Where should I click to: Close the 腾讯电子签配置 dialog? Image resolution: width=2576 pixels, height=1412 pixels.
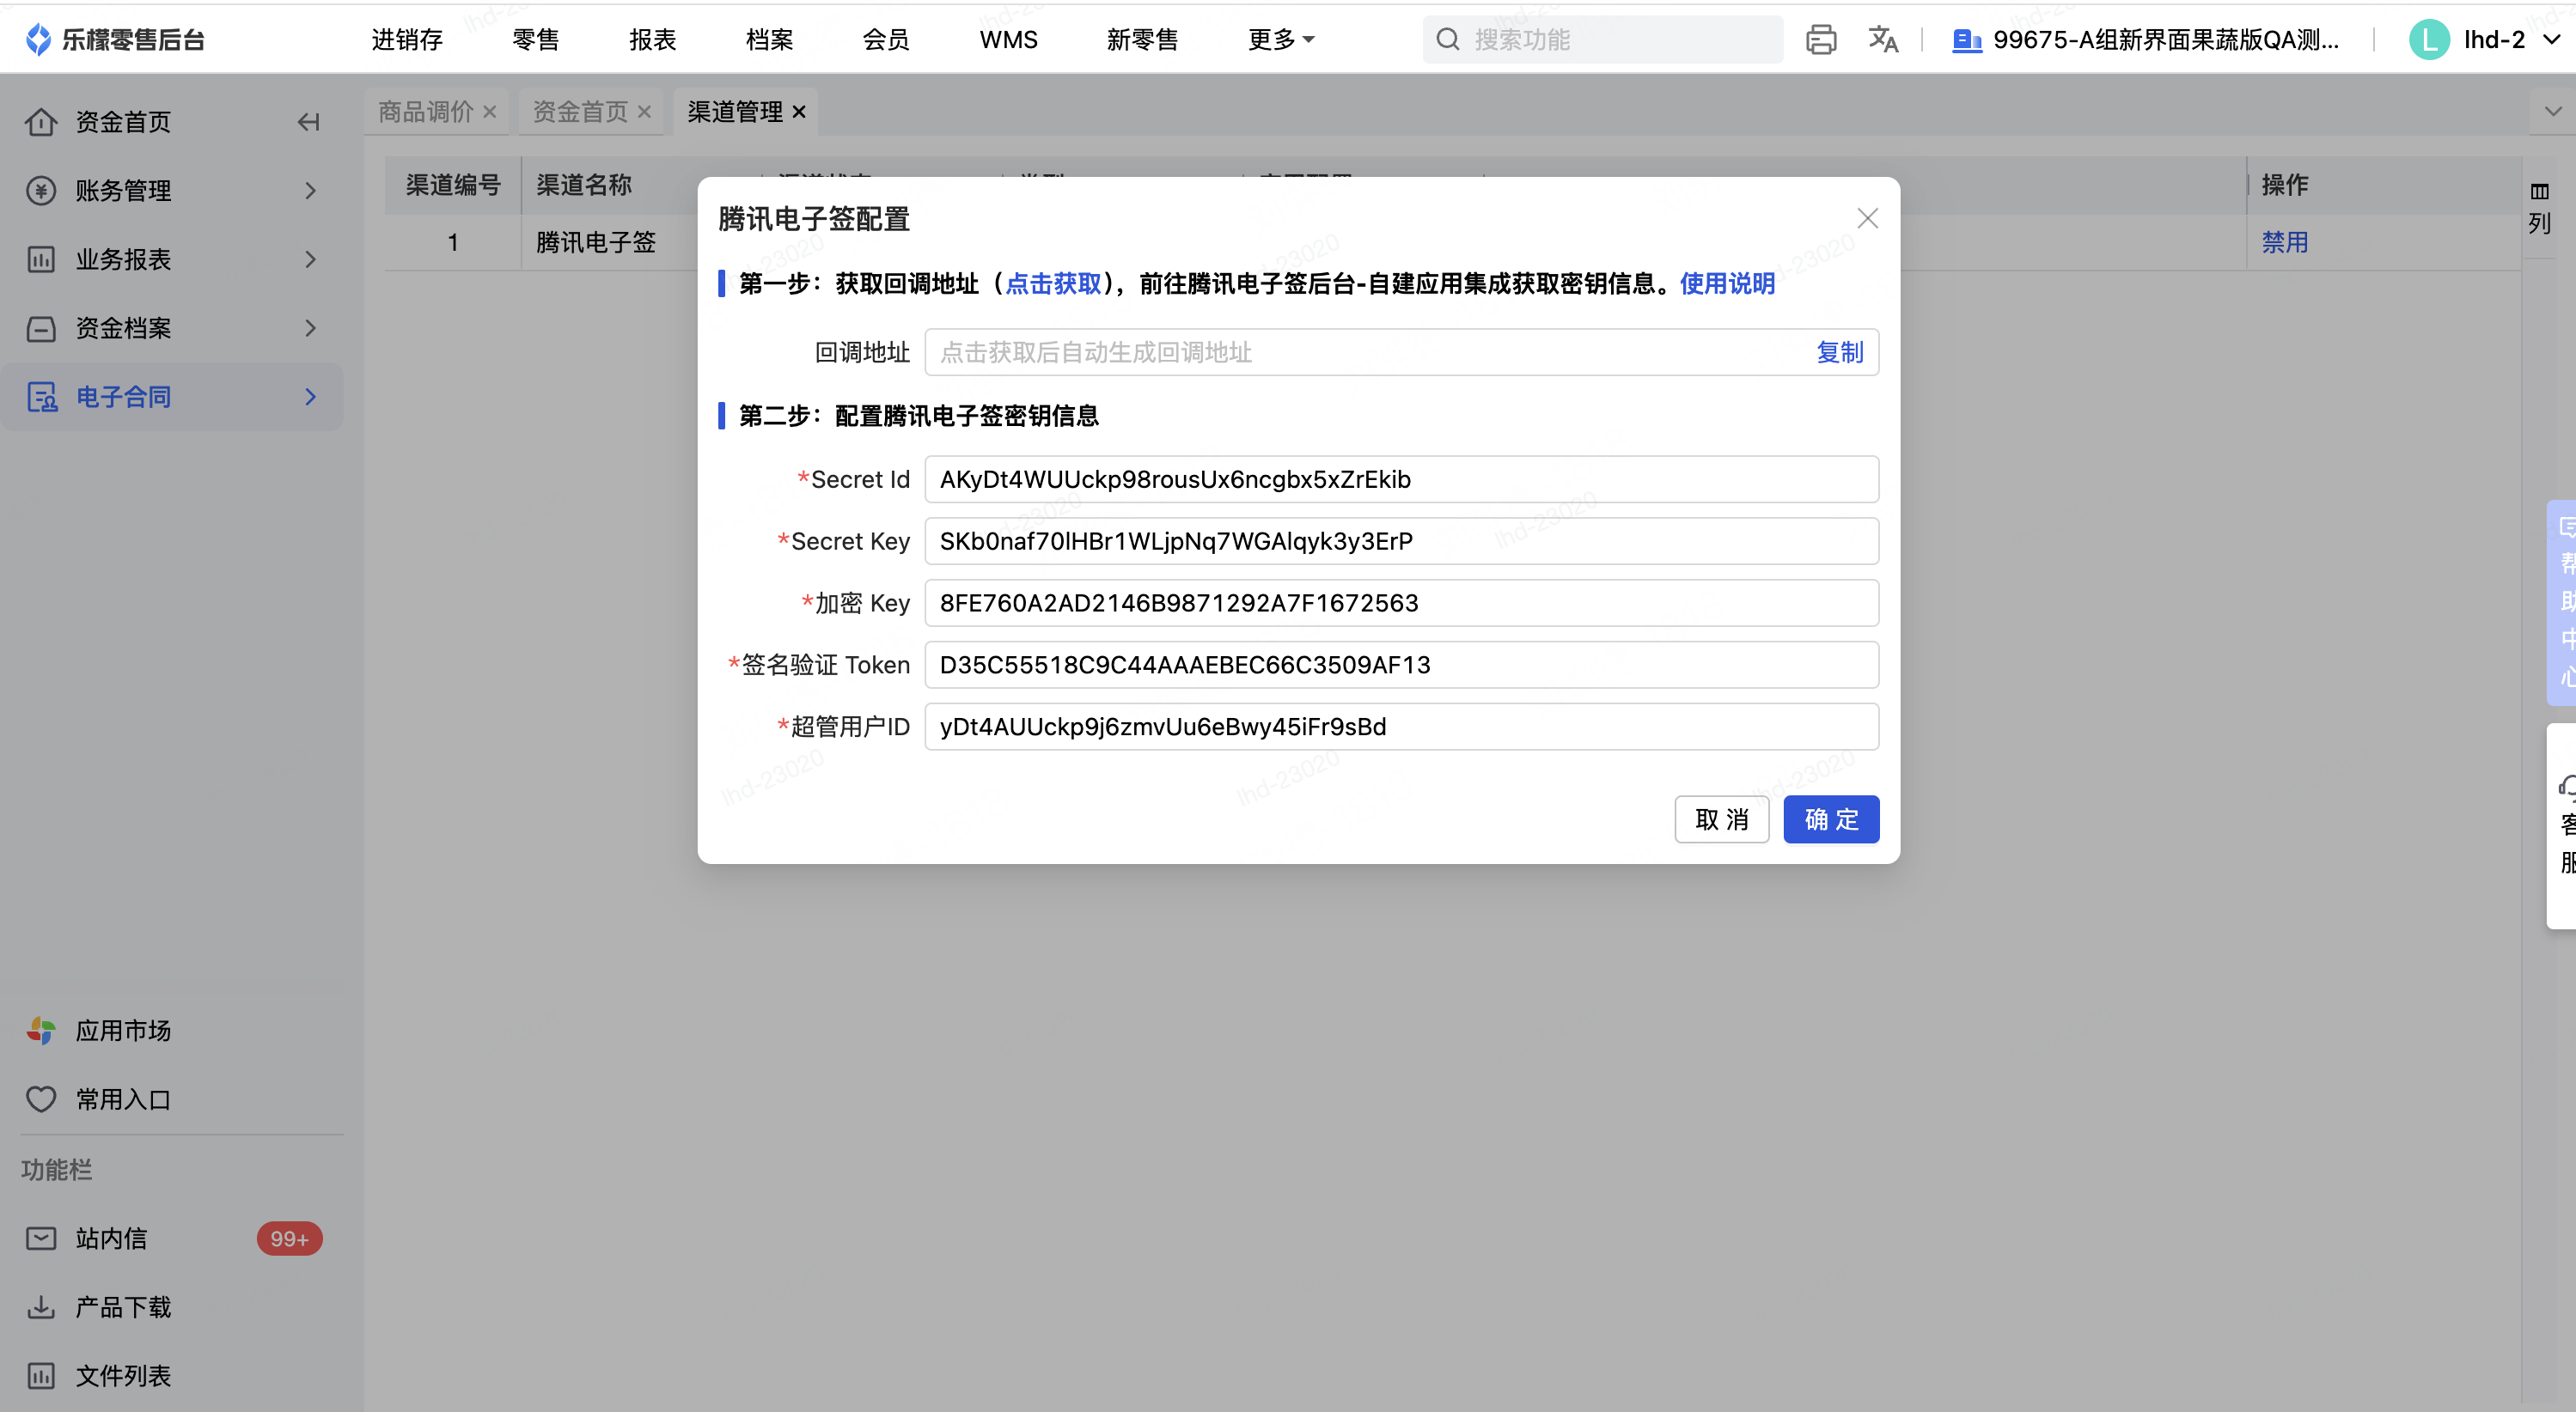click(1867, 219)
